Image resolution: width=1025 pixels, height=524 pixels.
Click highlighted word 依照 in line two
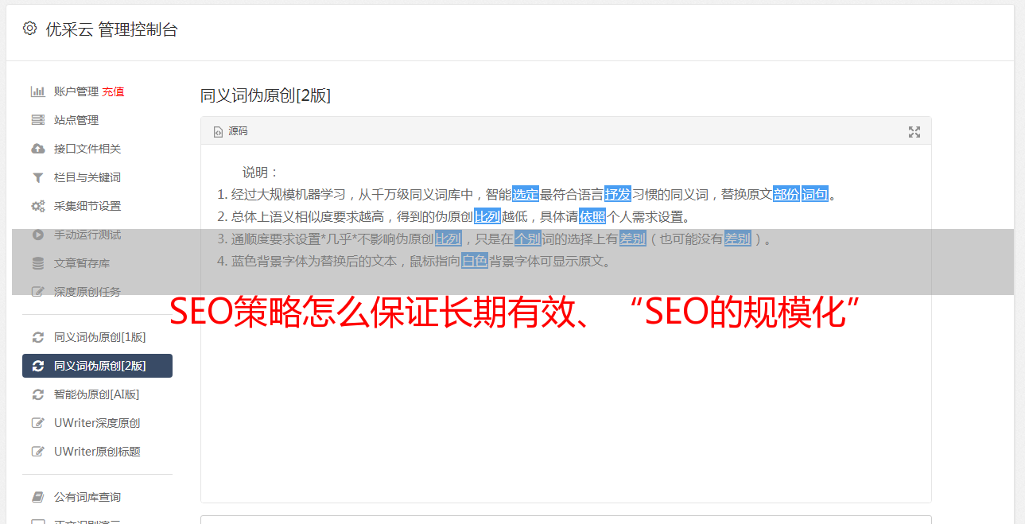[x=592, y=216]
